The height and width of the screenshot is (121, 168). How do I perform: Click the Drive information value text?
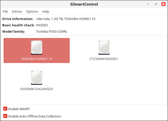point(66,19)
